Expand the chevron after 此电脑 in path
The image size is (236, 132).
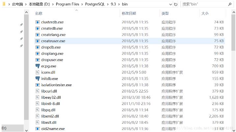(26, 4)
